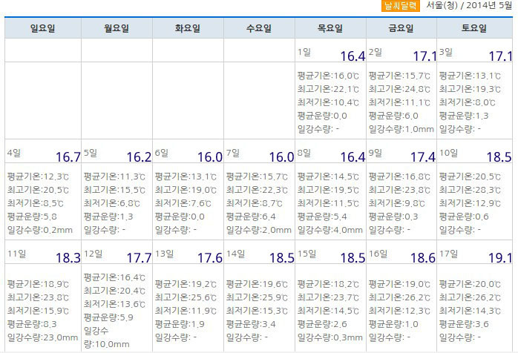Click 평균기온:20.0℃ on 17일
This screenshot has height=353, width=518.
(x=470, y=284)
